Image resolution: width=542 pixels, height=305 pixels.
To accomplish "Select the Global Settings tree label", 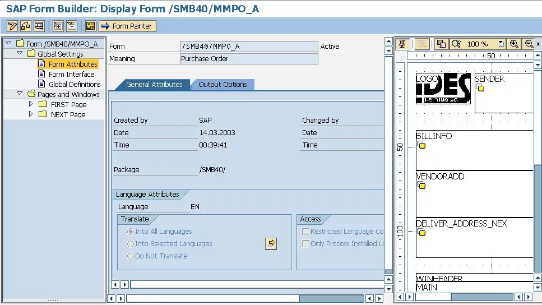I will point(61,54).
